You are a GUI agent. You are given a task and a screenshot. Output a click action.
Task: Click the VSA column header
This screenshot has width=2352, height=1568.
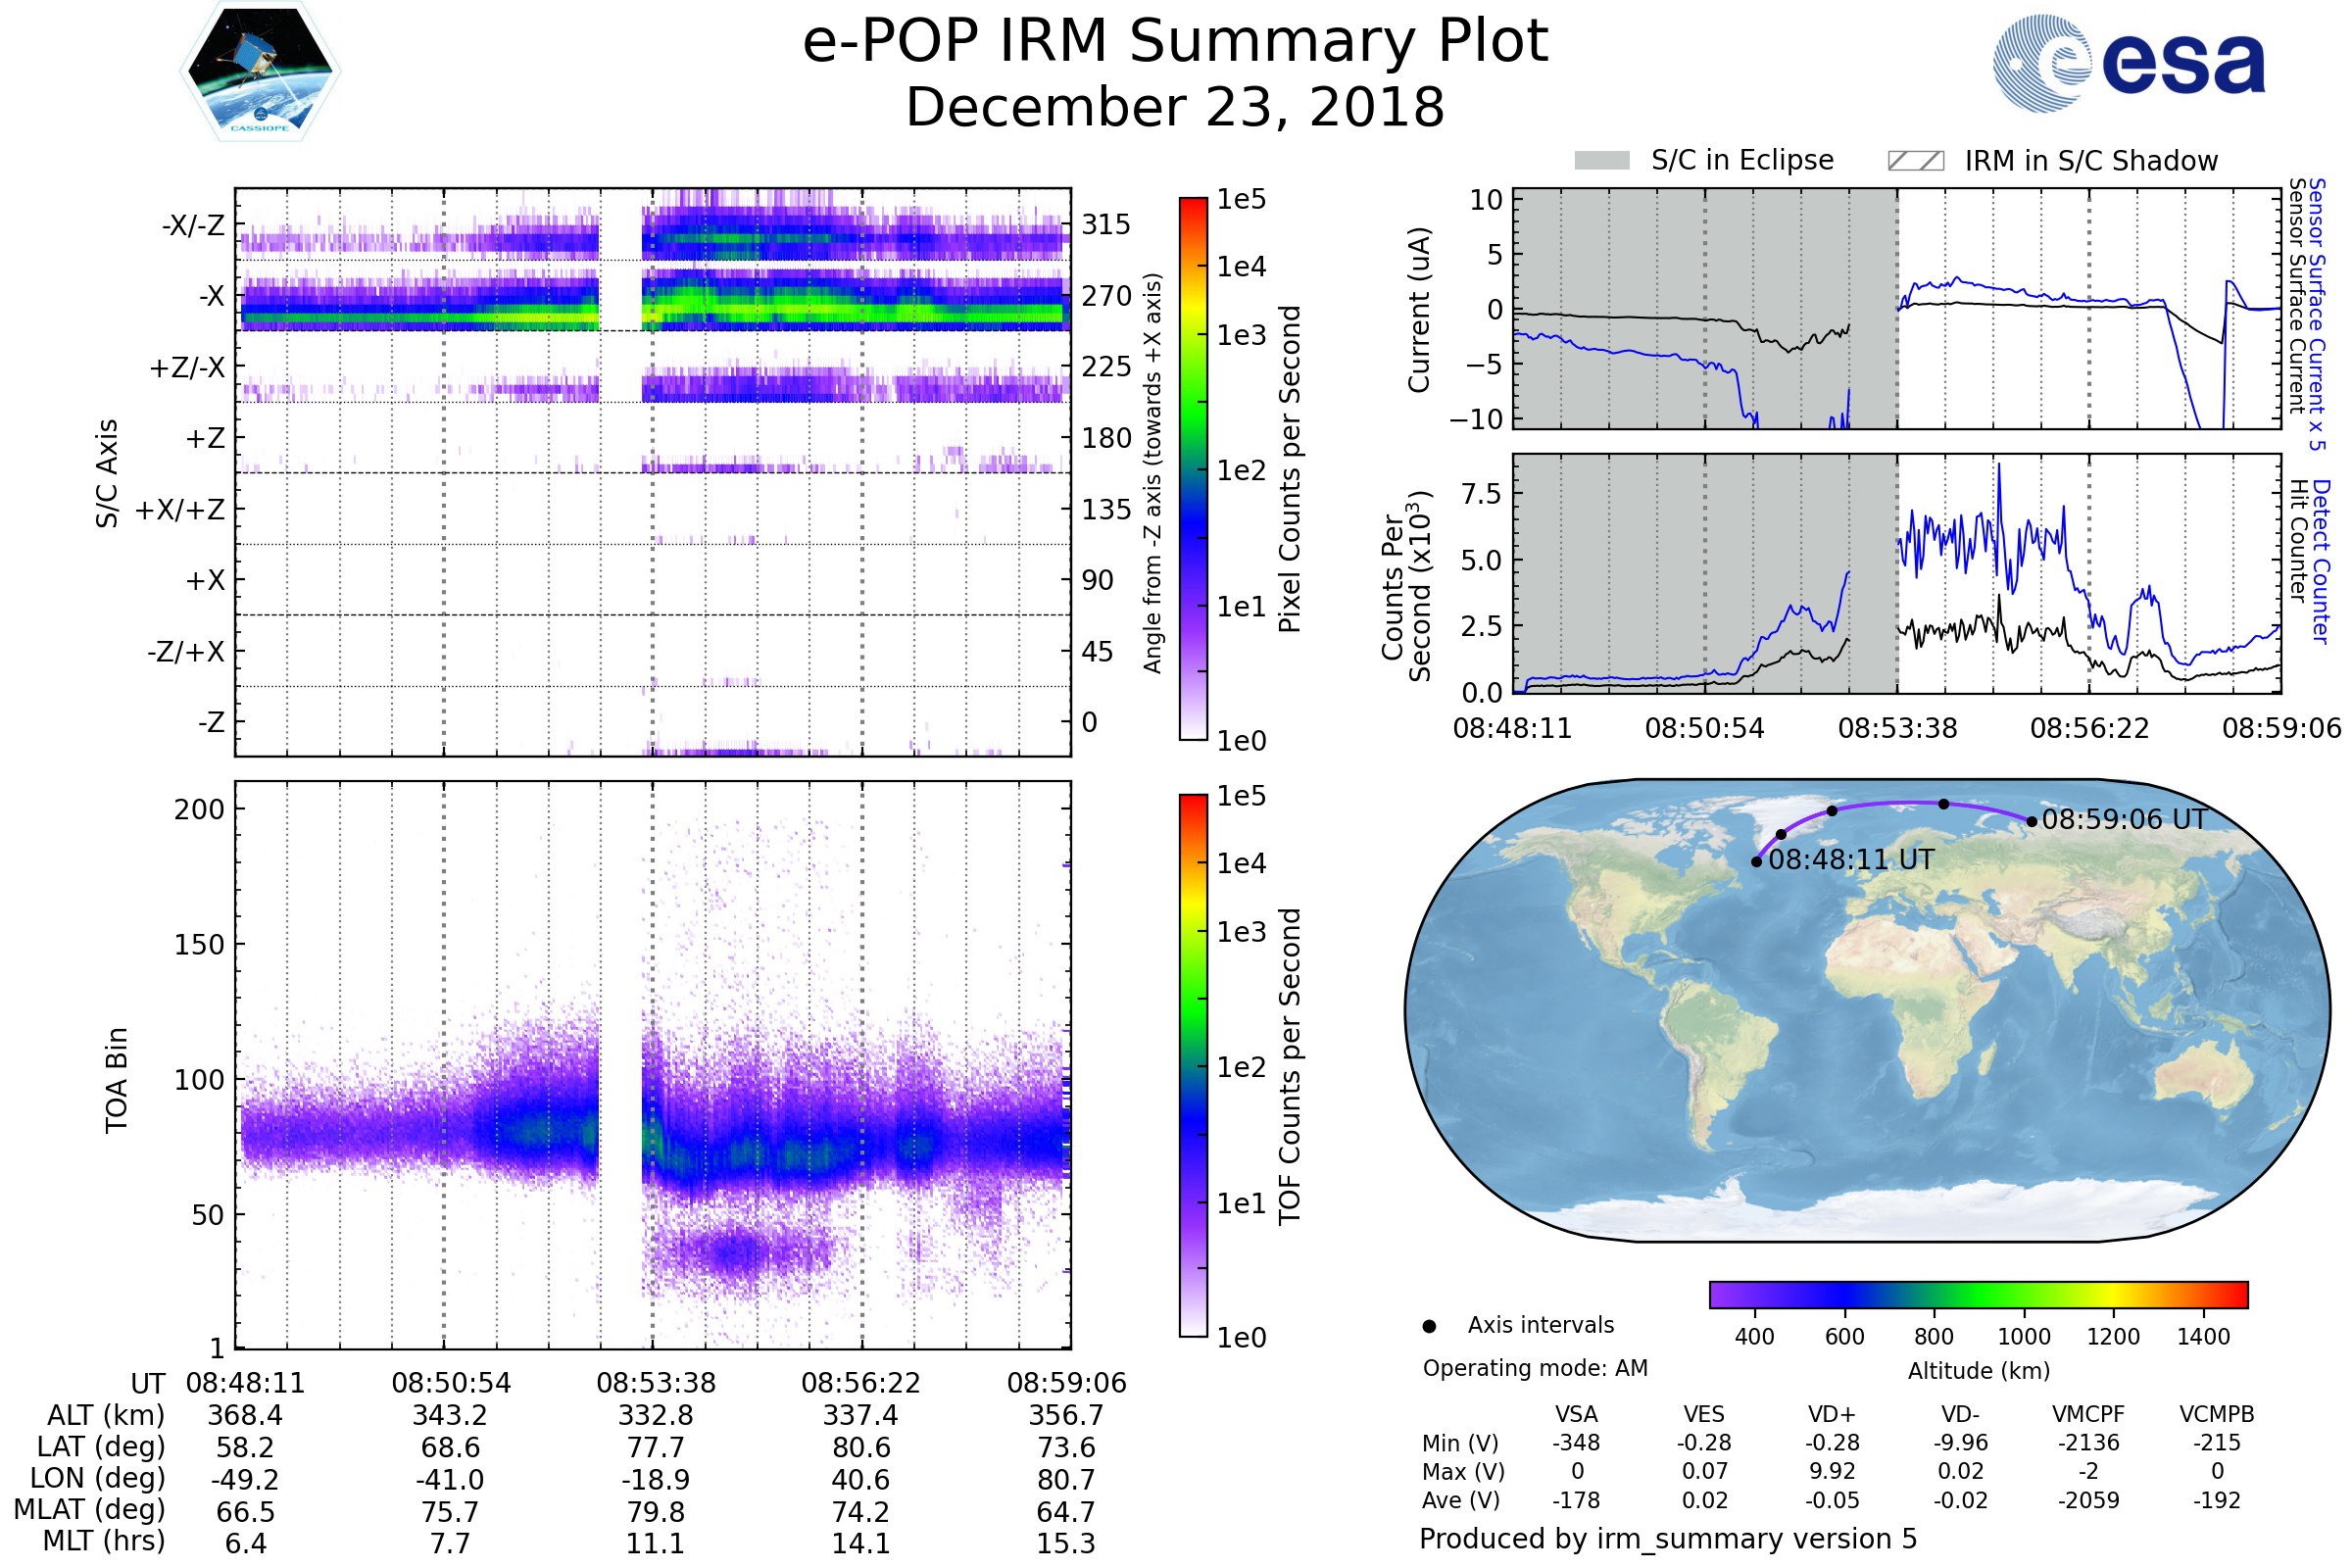[1576, 1414]
